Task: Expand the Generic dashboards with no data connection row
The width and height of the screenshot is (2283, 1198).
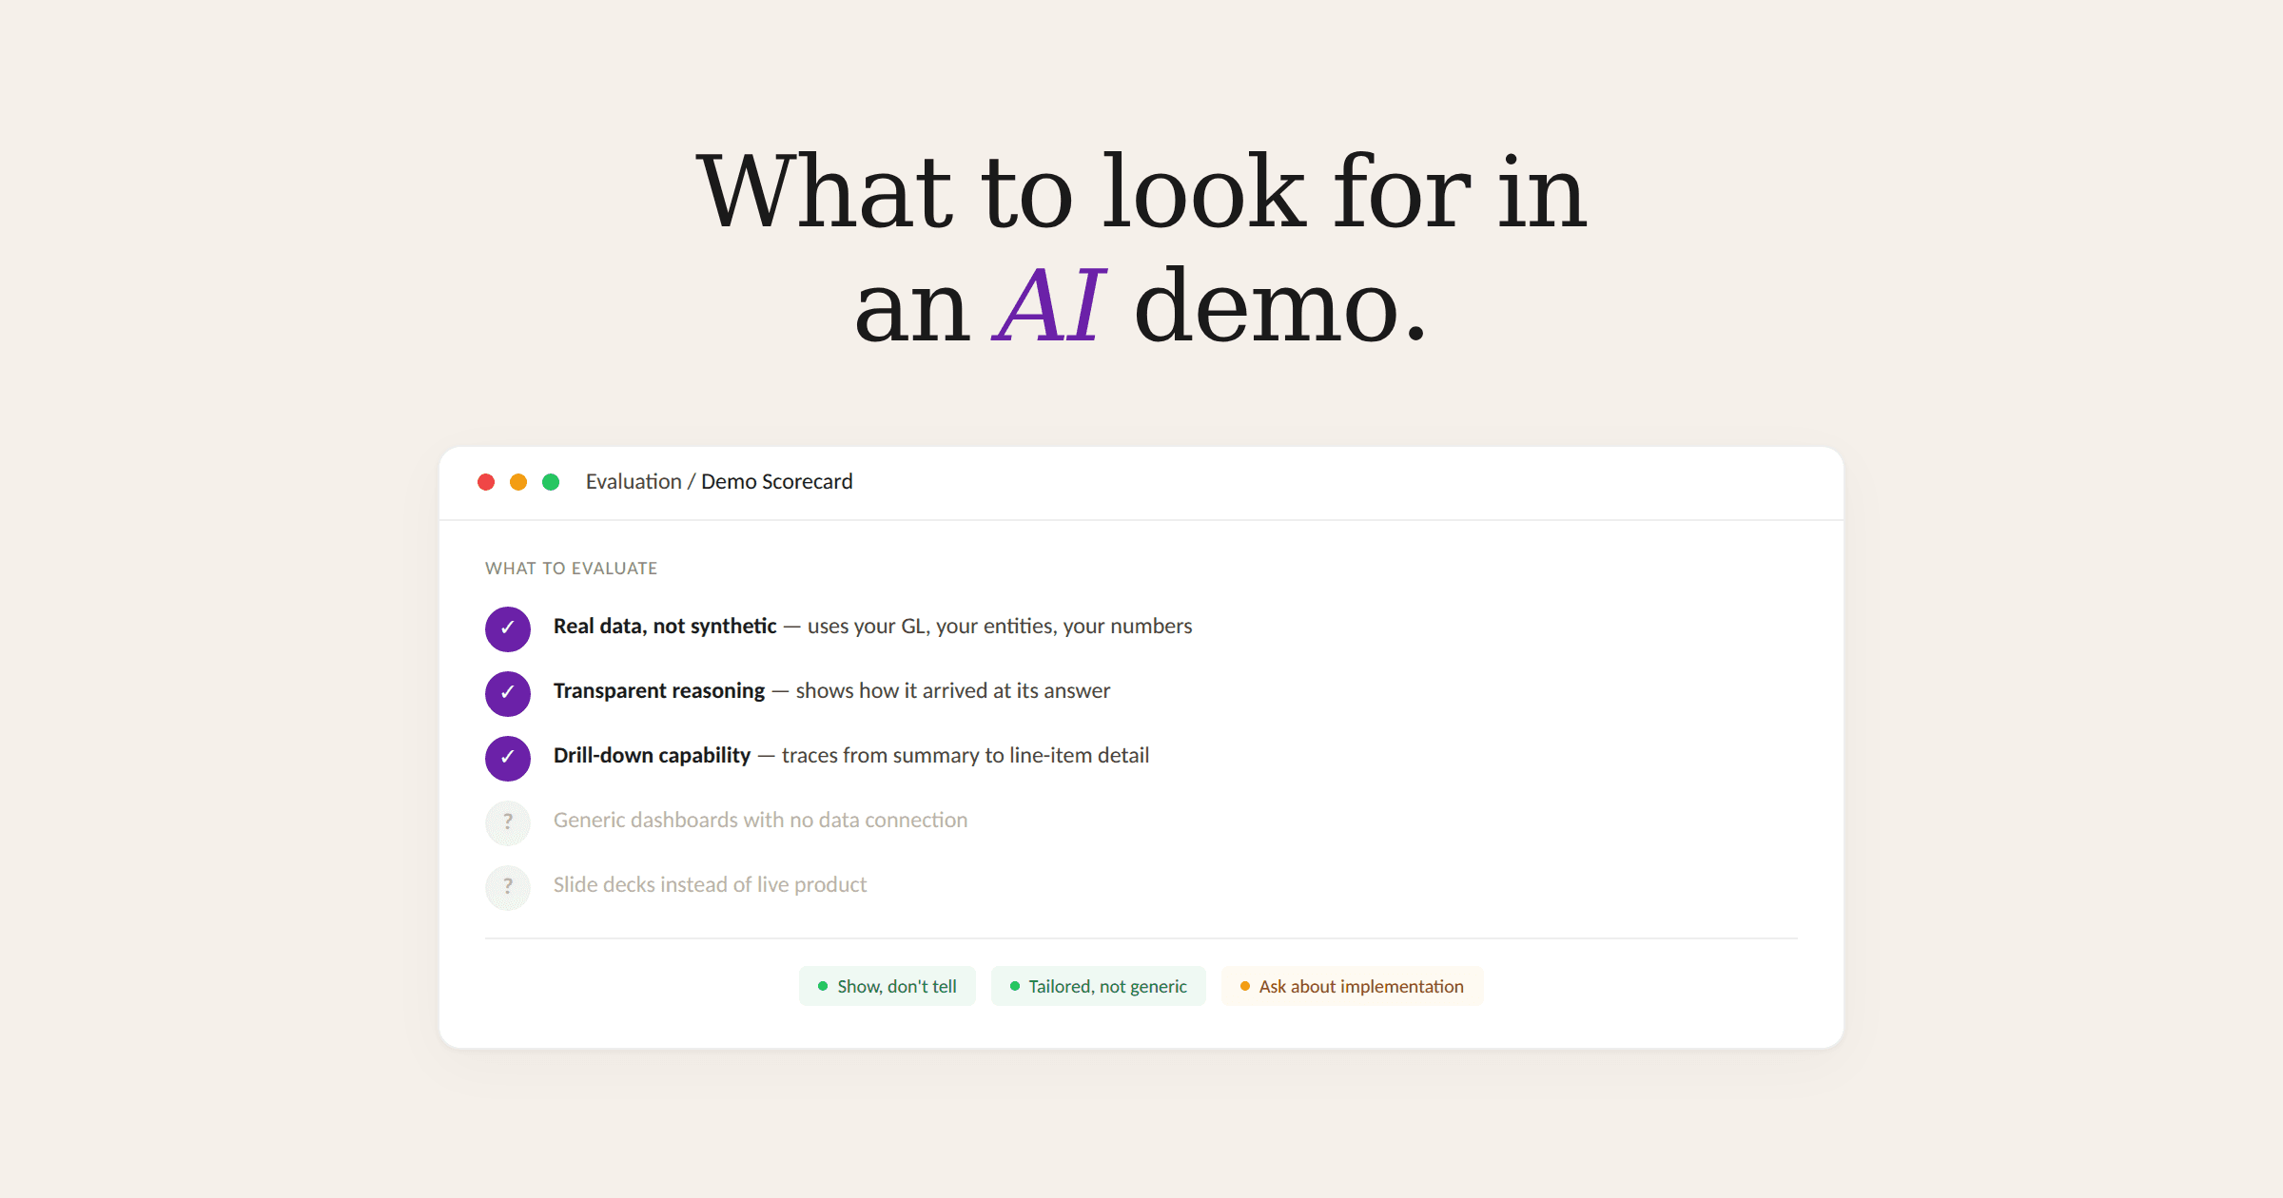Action: click(x=759, y=820)
